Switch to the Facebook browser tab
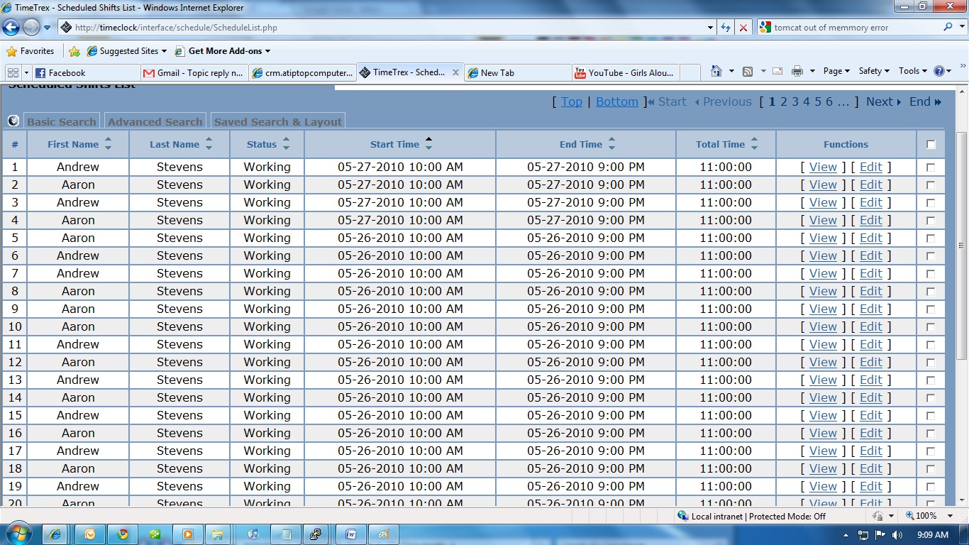The image size is (969, 545). pos(67,72)
